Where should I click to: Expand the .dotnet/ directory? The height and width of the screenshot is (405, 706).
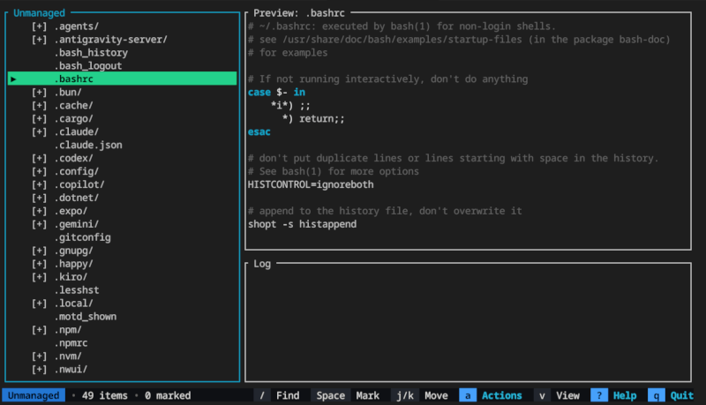pyautogui.click(x=39, y=198)
